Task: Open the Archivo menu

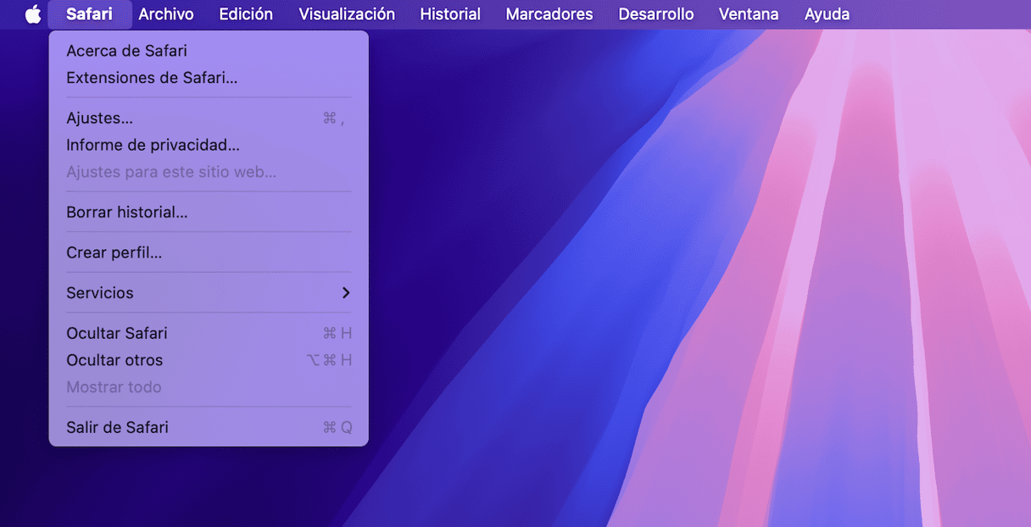Action: pos(166,14)
